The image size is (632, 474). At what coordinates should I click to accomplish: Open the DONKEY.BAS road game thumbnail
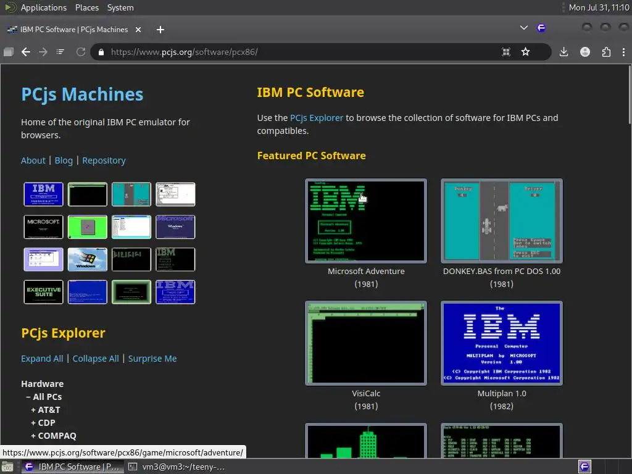click(x=501, y=221)
